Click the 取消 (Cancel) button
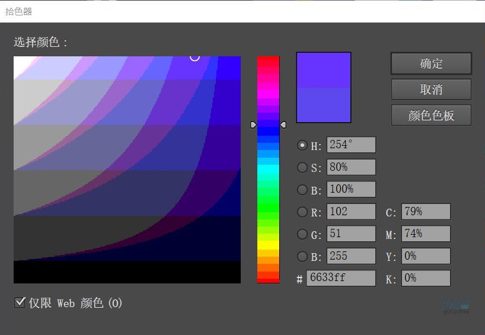This screenshot has height=335, width=485. tap(431, 90)
